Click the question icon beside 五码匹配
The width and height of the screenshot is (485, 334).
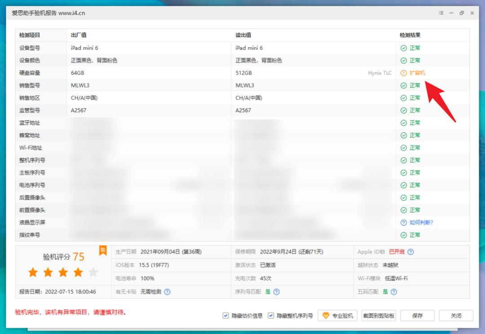394,292
